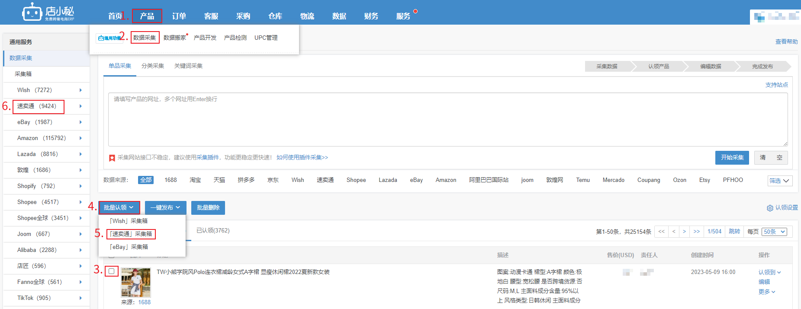The height and width of the screenshot is (309, 801).
Task: Click the red bookmark warning icon
Action: click(x=112, y=158)
